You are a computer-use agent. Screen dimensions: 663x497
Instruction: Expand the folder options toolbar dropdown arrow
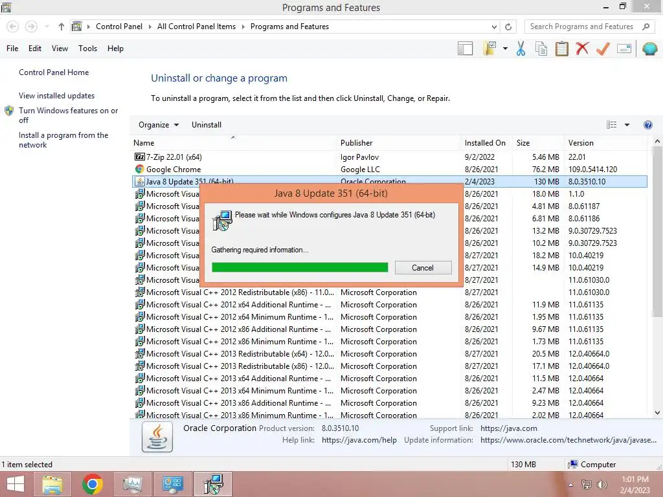pos(505,49)
